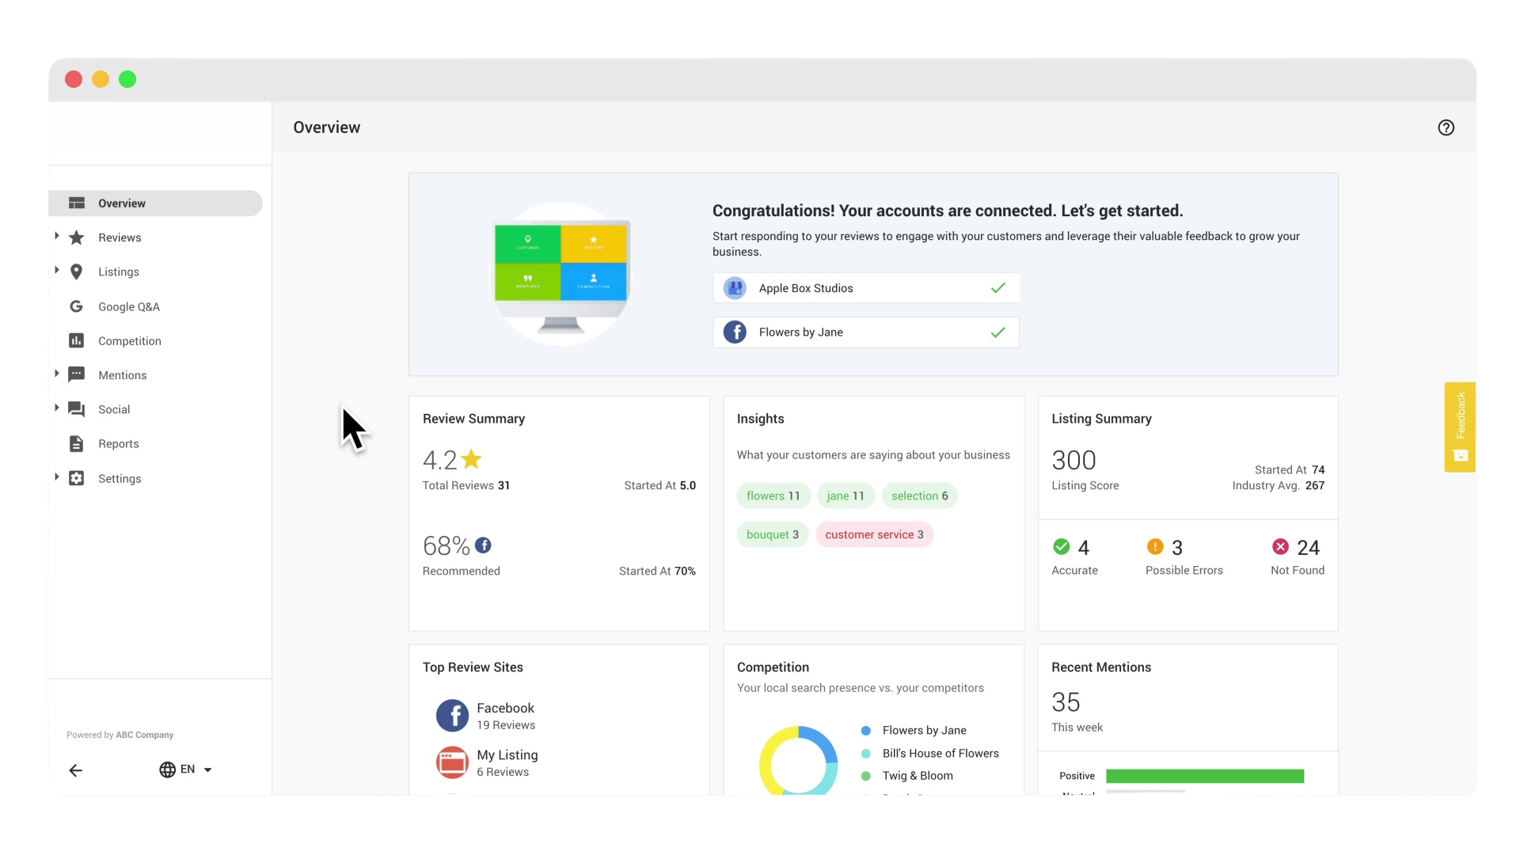The height and width of the screenshot is (855, 1520).
Task: Click the Flowers by Jane account row
Action: point(866,332)
